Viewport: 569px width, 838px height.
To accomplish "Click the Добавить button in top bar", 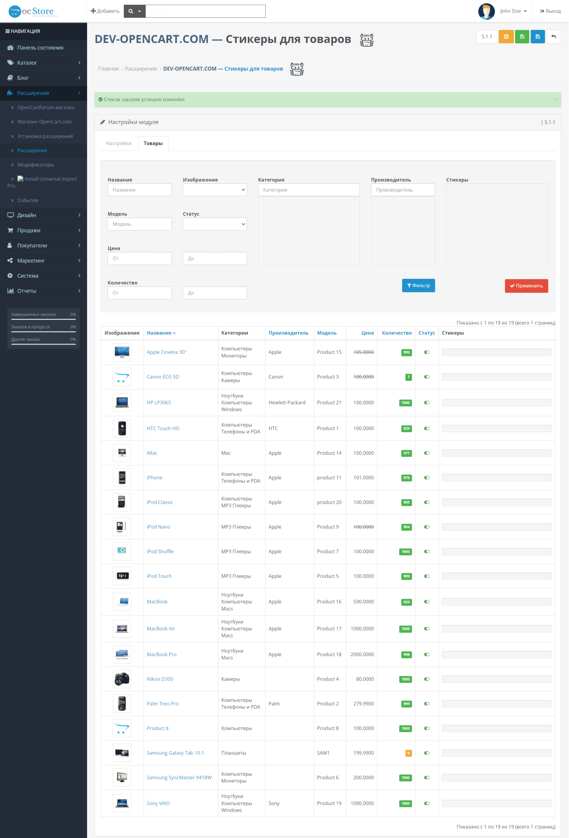I will (x=105, y=11).
